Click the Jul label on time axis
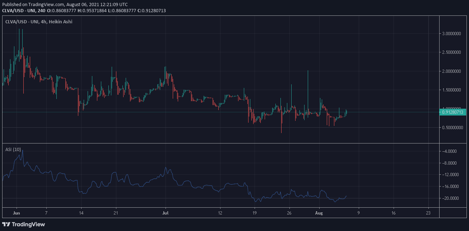This screenshot has height=231, width=469. [166, 213]
